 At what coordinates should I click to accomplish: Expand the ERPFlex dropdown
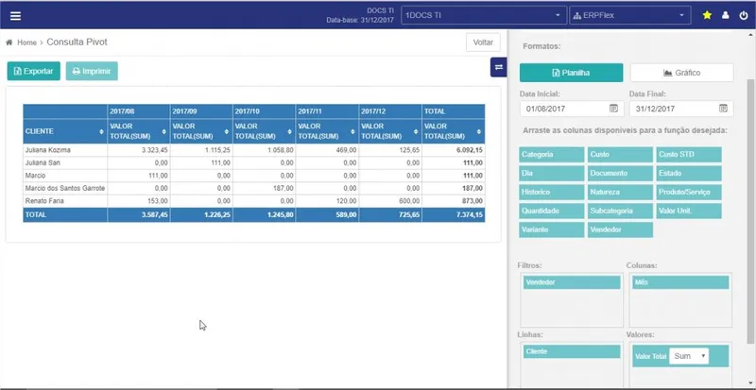point(629,15)
